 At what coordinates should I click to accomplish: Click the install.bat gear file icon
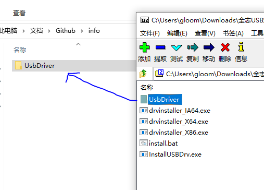144,143
